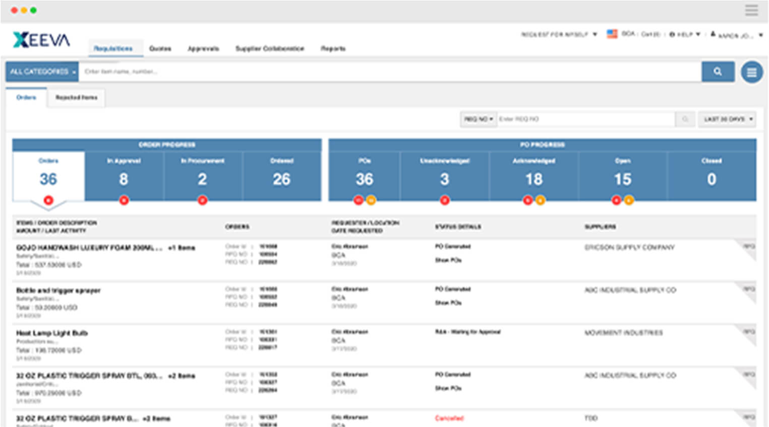The height and width of the screenshot is (427, 769).
Task: Open the Supplier Collaboration tab
Action: pos(270,48)
